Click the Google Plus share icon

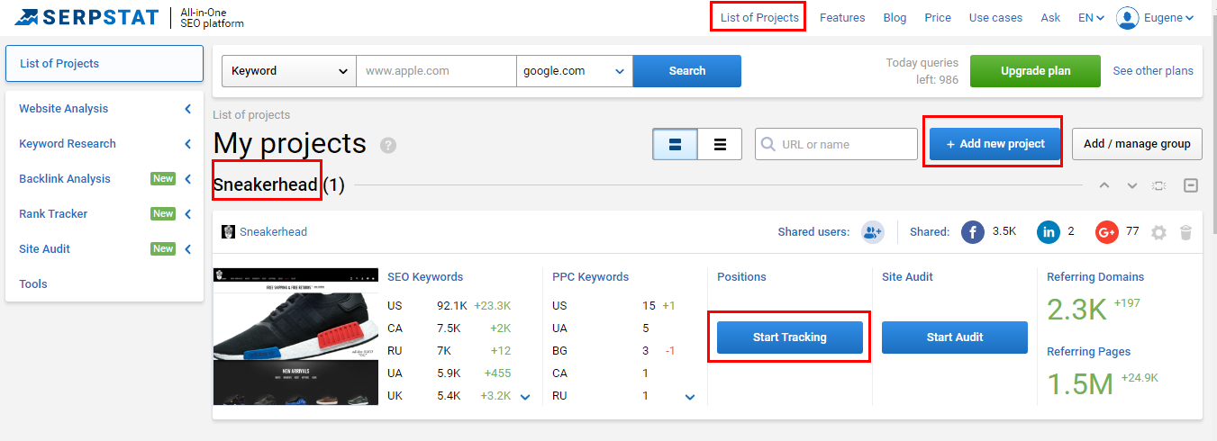1107,232
